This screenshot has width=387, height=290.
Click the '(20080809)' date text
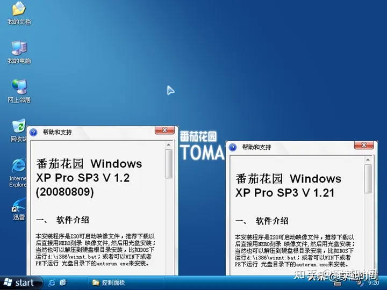coord(65,192)
